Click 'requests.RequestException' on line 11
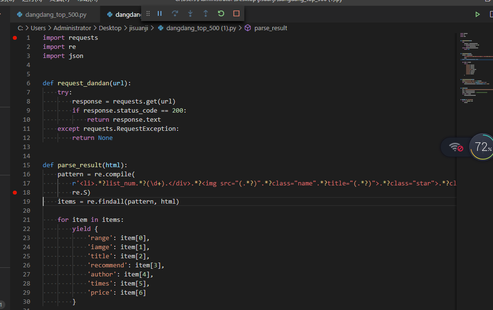 tap(129, 128)
